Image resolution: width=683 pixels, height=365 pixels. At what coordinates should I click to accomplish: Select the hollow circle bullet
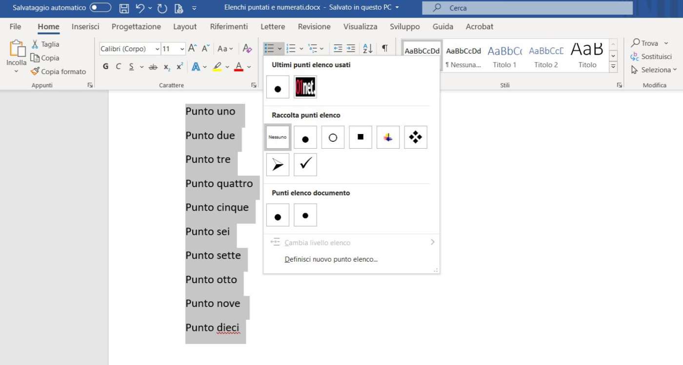coord(333,137)
